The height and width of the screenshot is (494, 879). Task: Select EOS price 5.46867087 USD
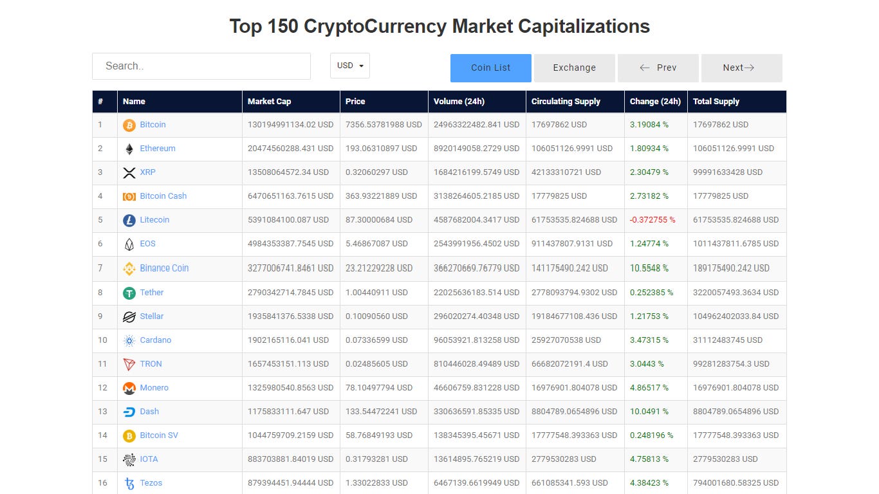pos(376,244)
